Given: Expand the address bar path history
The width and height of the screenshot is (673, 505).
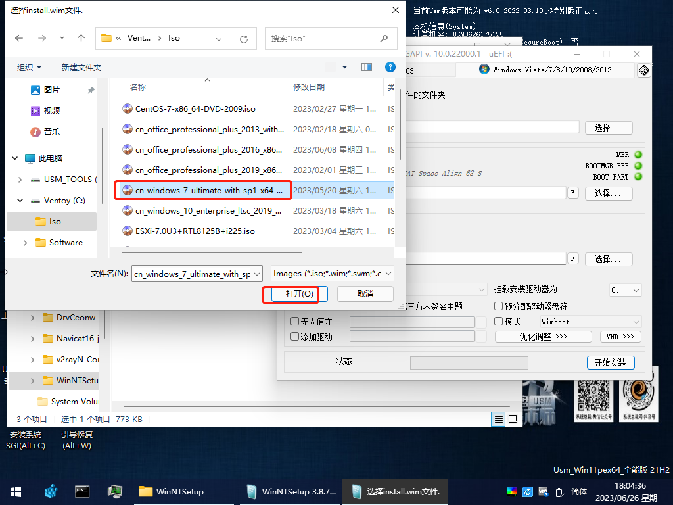Looking at the screenshot, I should (x=219, y=39).
